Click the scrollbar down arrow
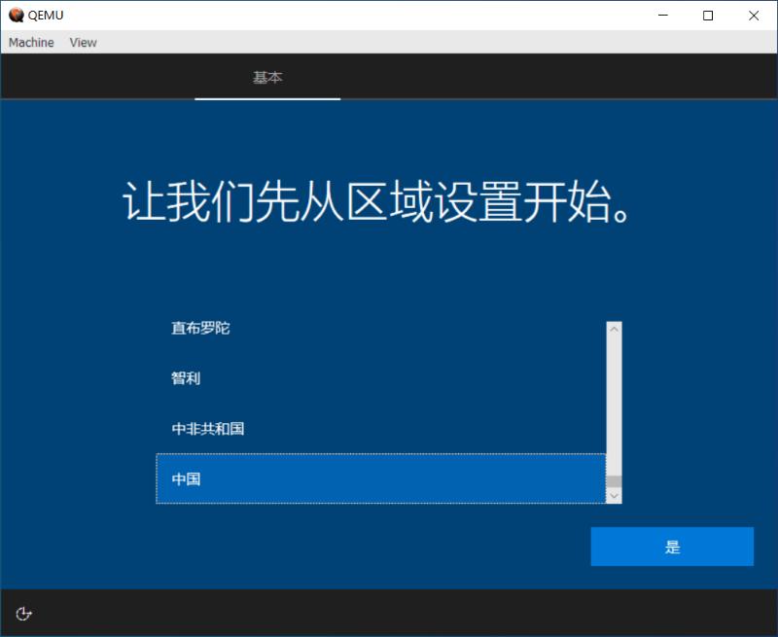 point(613,495)
